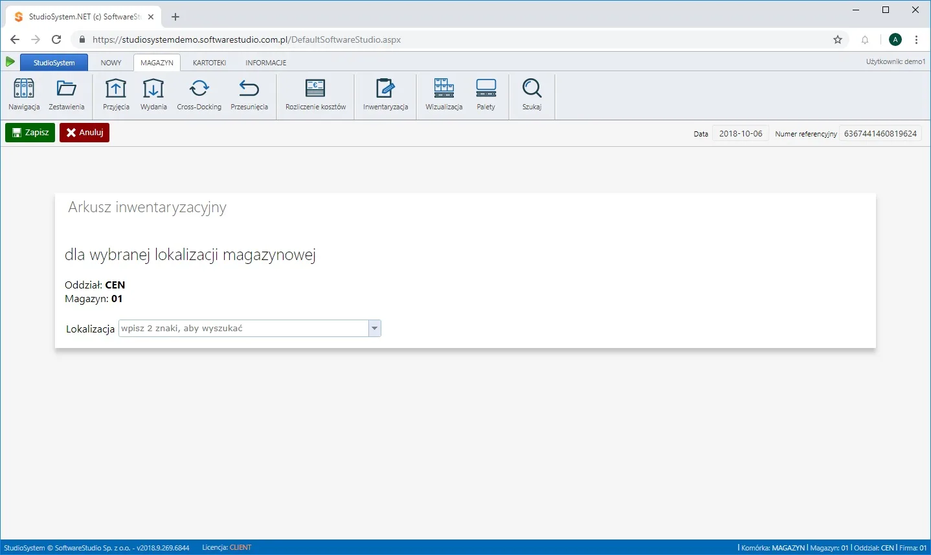This screenshot has width=931, height=555.
Task: Click into Lokalizacja search field
Action: point(243,329)
